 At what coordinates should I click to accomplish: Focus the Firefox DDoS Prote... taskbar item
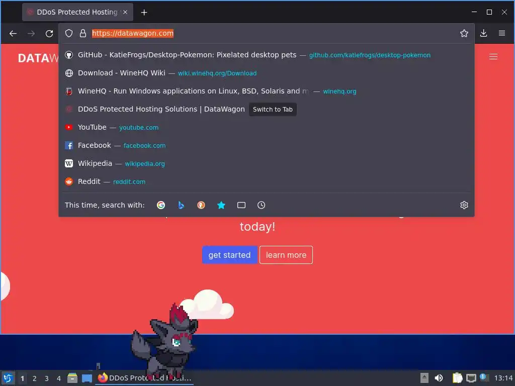point(144,378)
